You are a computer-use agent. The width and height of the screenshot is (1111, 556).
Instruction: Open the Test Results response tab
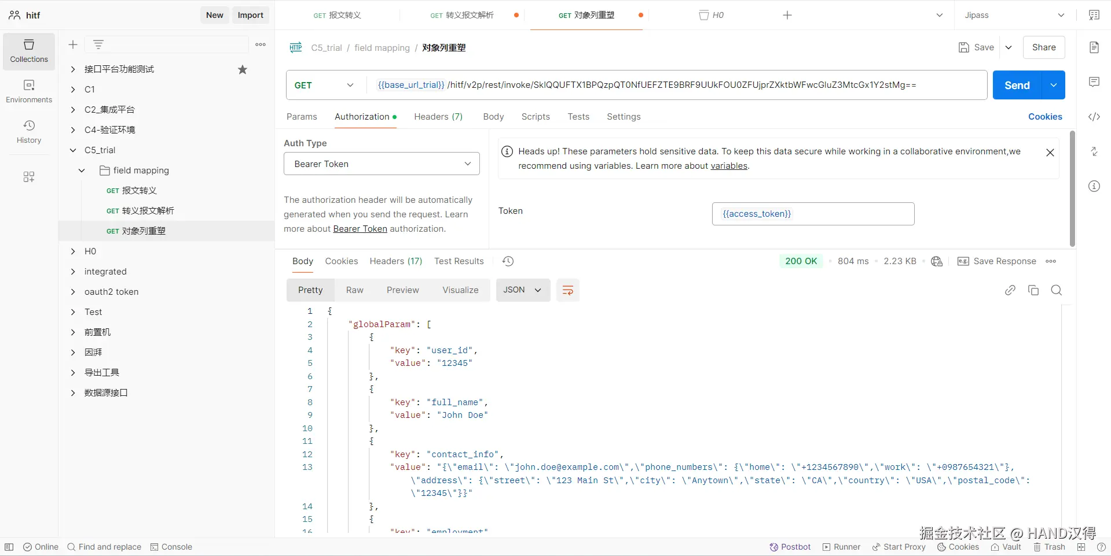(x=459, y=261)
